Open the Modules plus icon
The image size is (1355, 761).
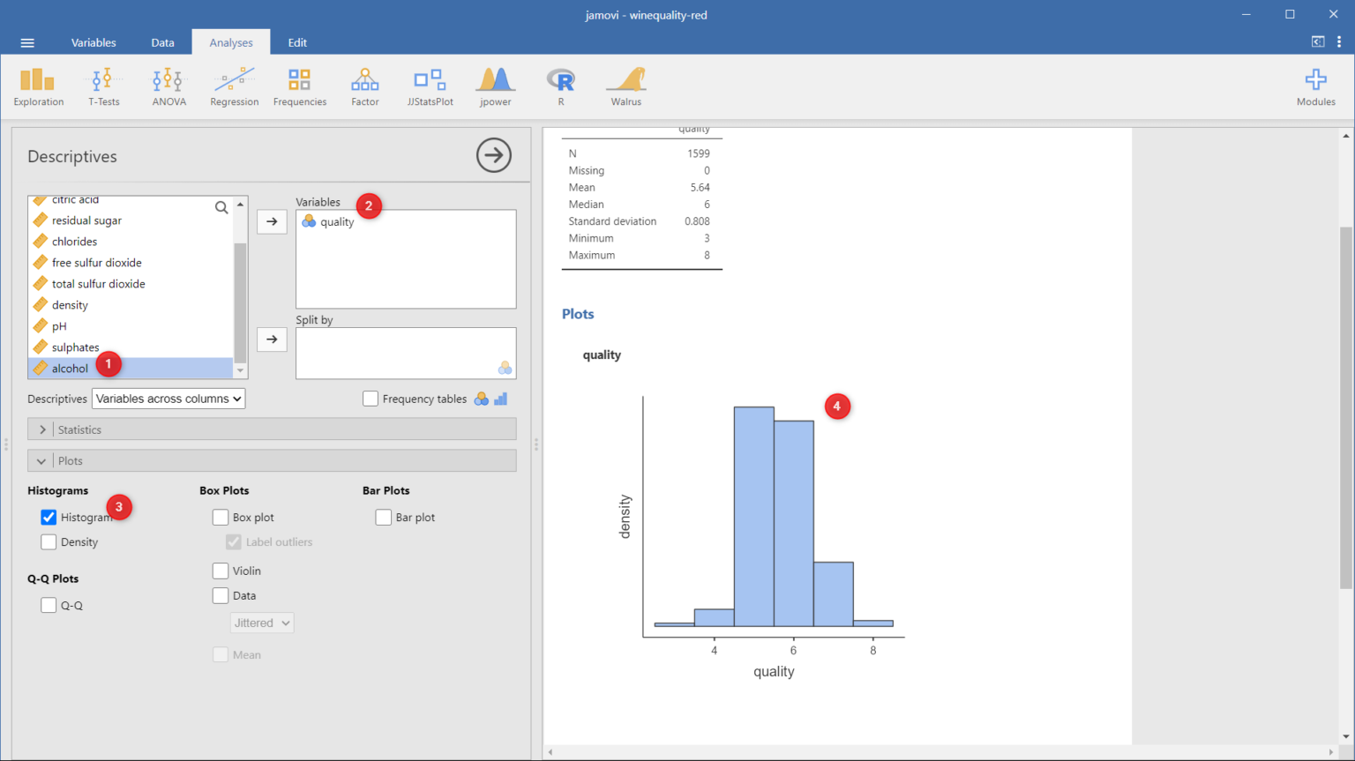(x=1315, y=86)
